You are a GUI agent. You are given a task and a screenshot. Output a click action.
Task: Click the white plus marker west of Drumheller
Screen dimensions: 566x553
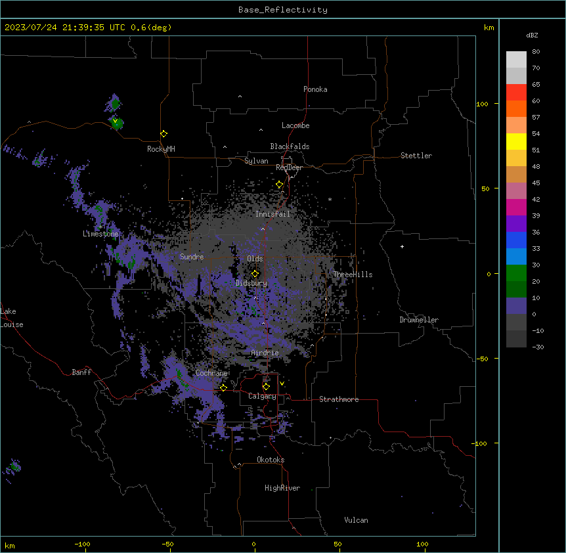(402, 246)
